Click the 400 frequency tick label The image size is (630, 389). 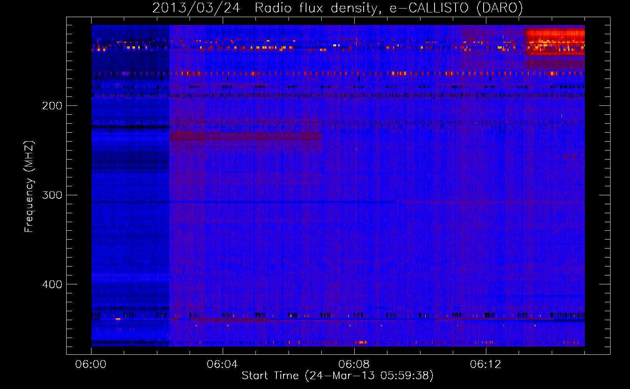[52, 284]
